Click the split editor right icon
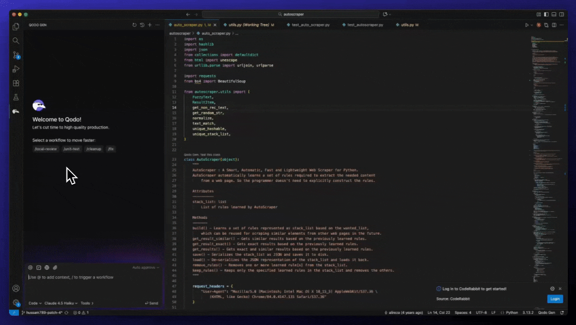Image resolution: width=576 pixels, height=325 pixels. click(554, 25)
